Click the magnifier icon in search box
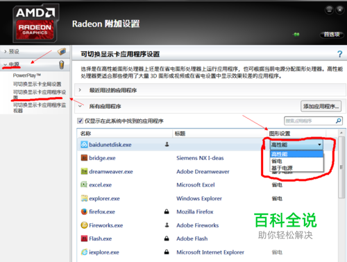The height and width of the screenshot is (262, 347). pos(339,121)
